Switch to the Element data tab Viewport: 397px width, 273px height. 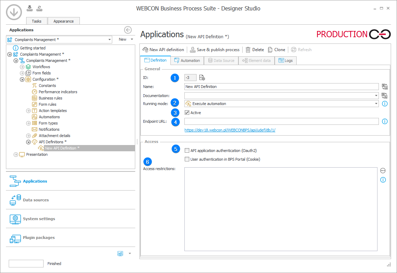point(256,61)
